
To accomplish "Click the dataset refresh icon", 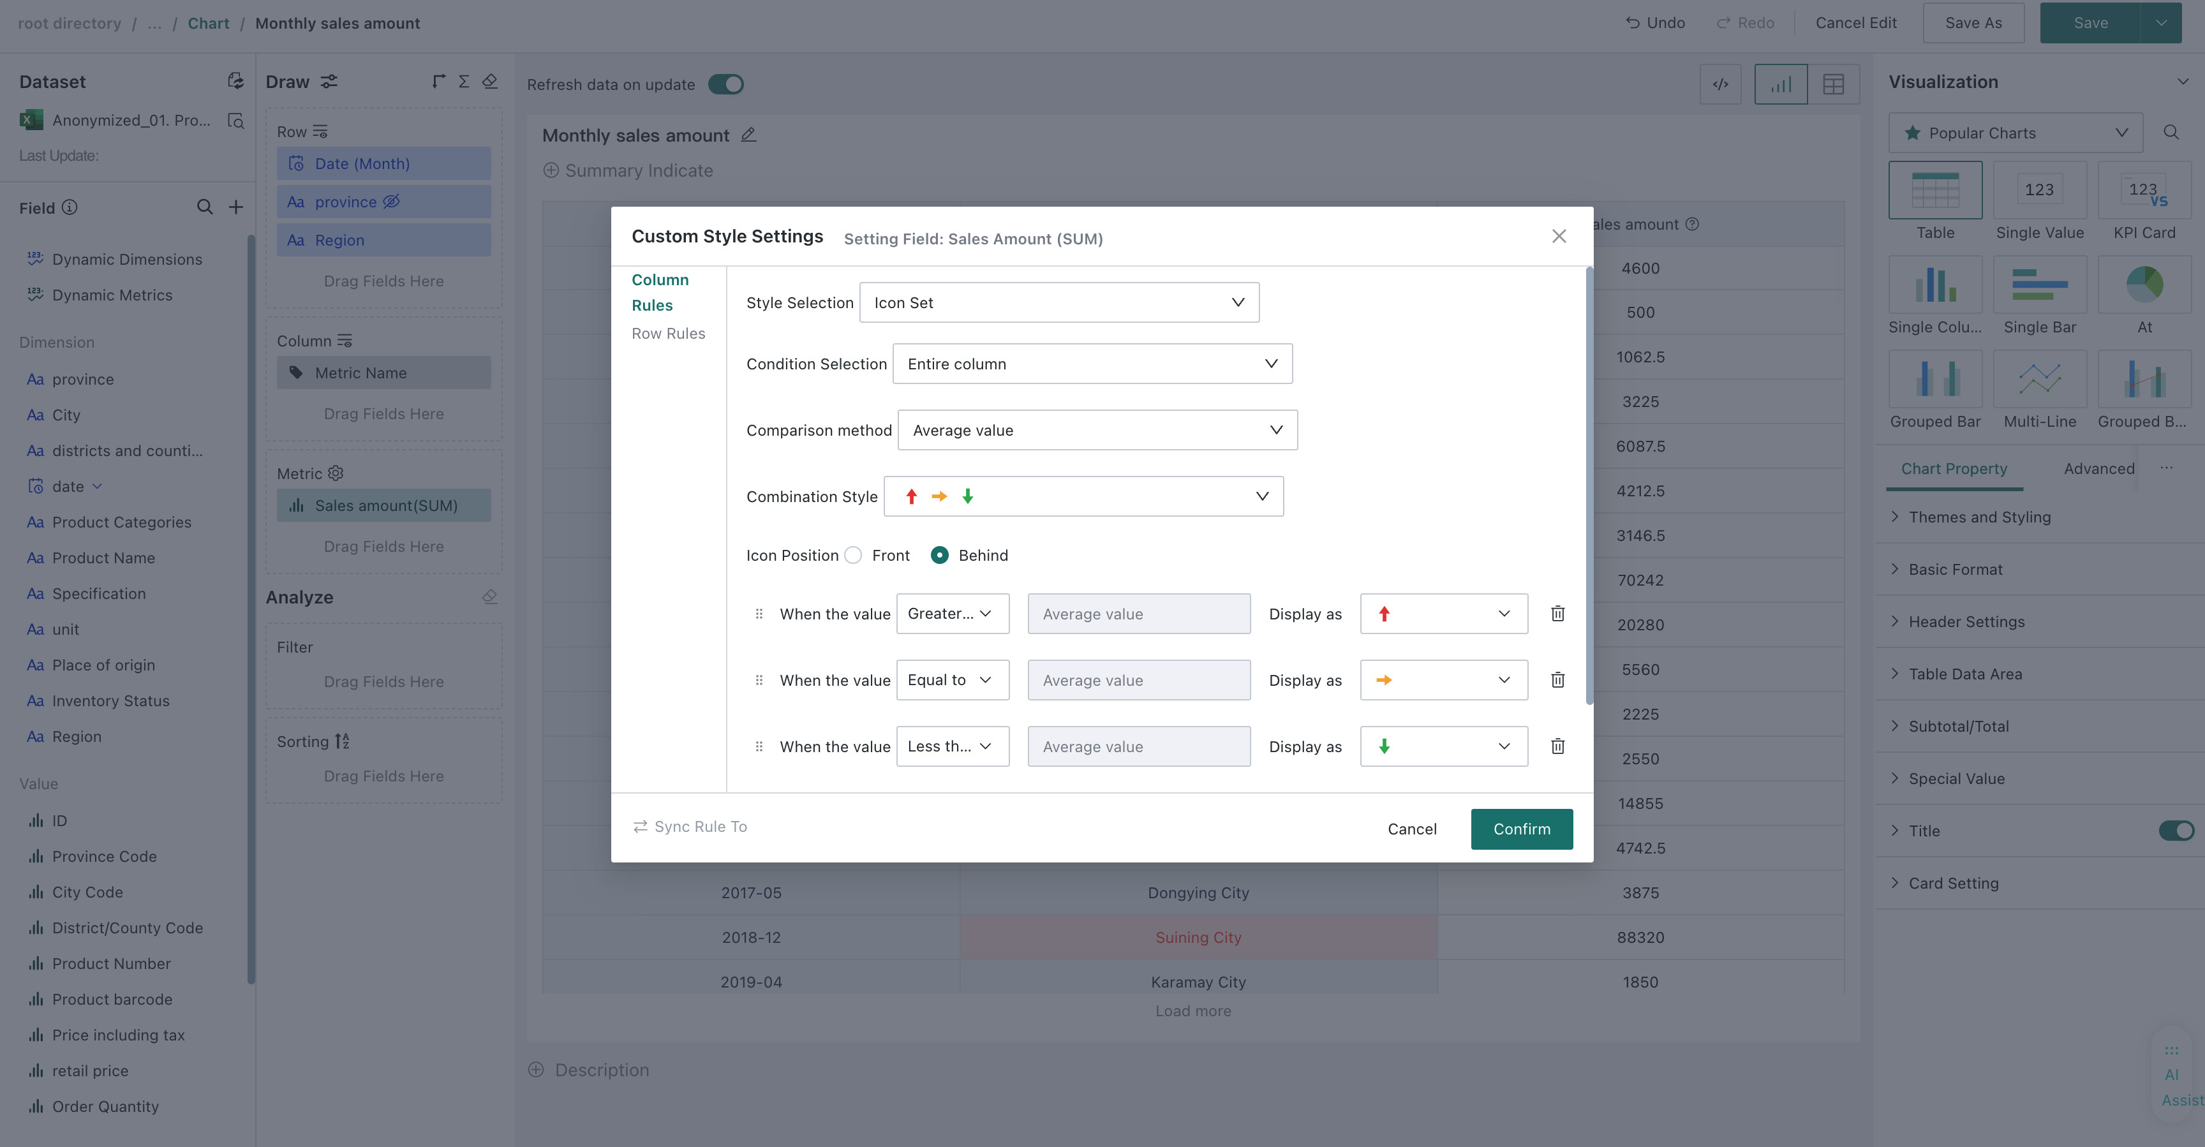I will [x=235, y=80].
